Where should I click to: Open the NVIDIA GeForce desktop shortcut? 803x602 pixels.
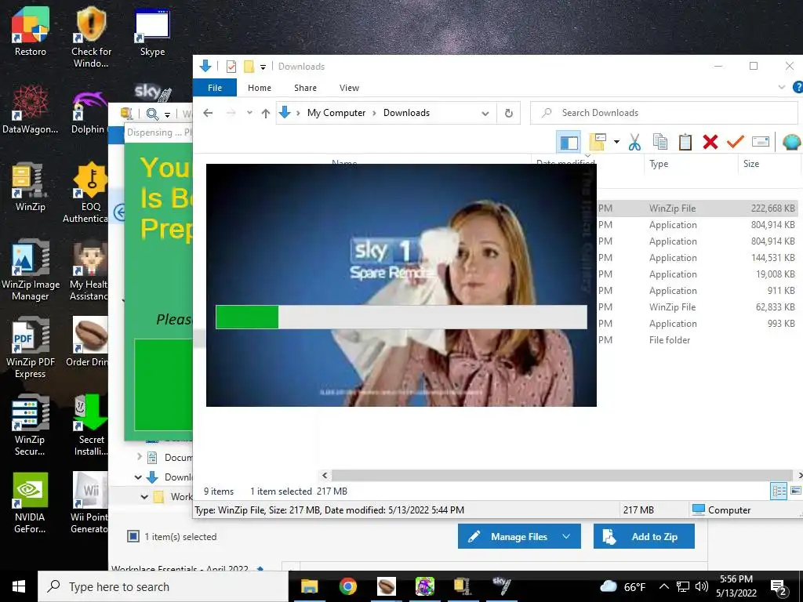click(x=31, y=502)
